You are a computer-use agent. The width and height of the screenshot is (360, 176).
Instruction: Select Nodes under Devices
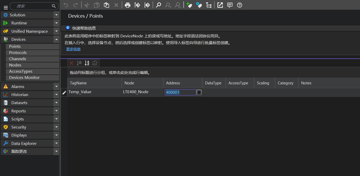32,65
